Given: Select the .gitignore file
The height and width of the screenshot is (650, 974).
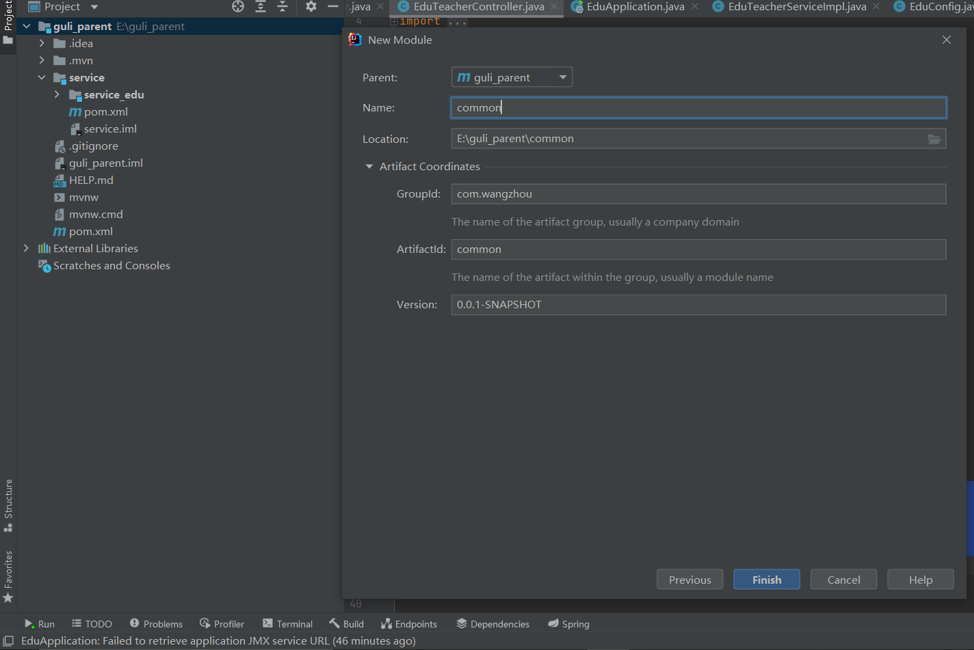Looking at the screenshot, I should [86, 146].
